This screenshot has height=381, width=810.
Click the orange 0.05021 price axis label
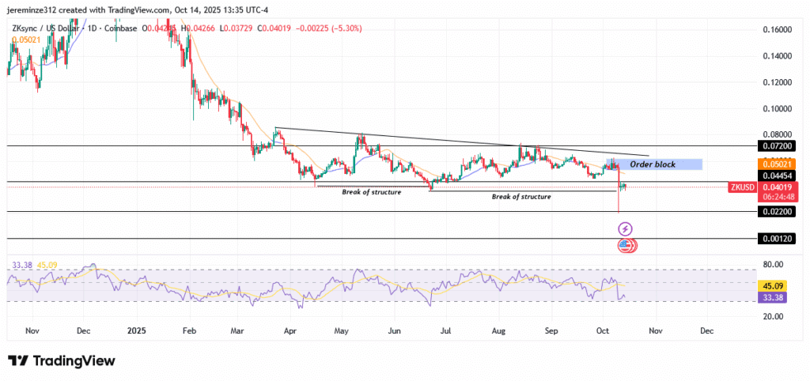(x=778, y=164)
